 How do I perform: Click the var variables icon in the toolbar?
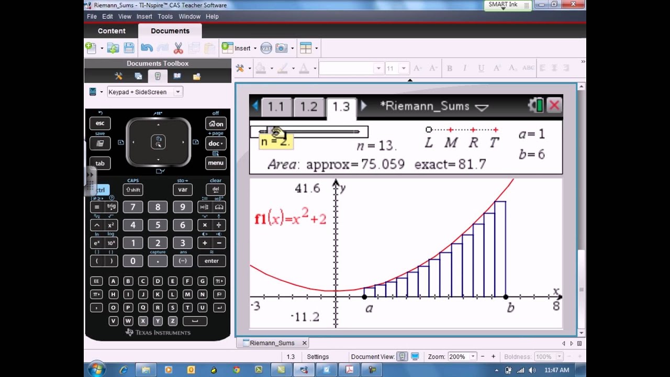266,48
